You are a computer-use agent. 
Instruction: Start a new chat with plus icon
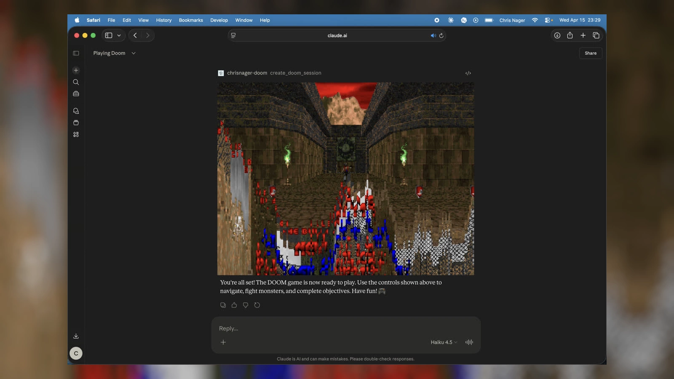76,70
